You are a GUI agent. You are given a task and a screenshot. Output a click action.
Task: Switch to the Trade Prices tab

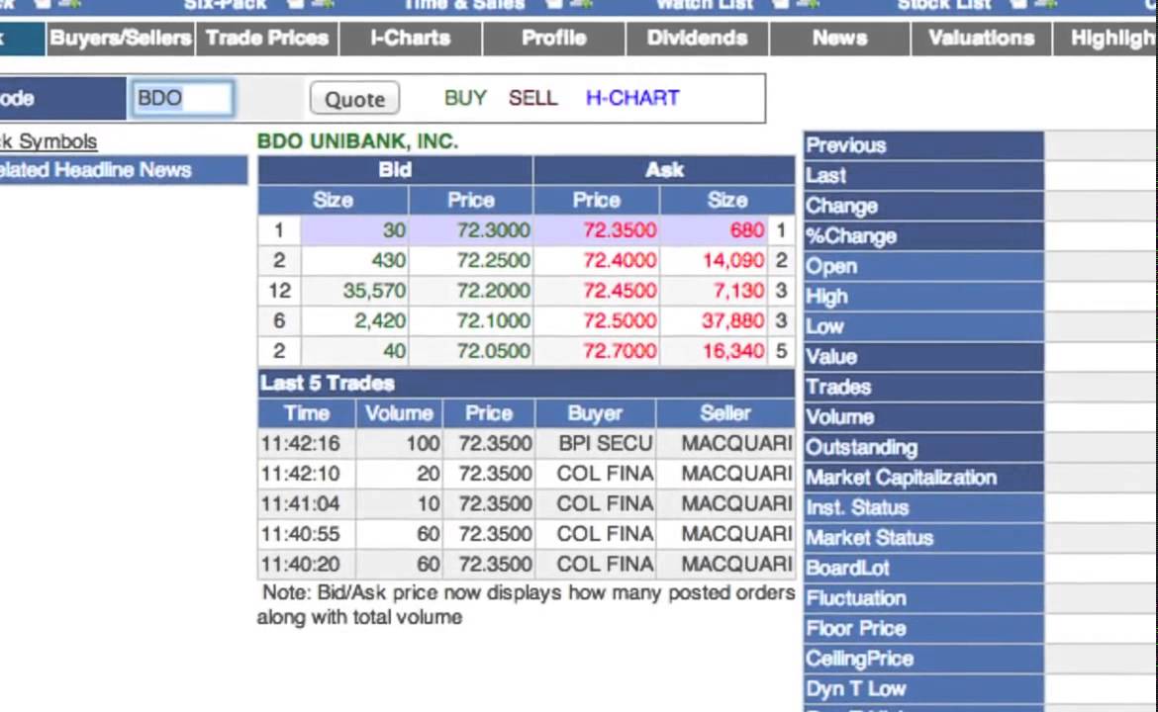(266, 39)
